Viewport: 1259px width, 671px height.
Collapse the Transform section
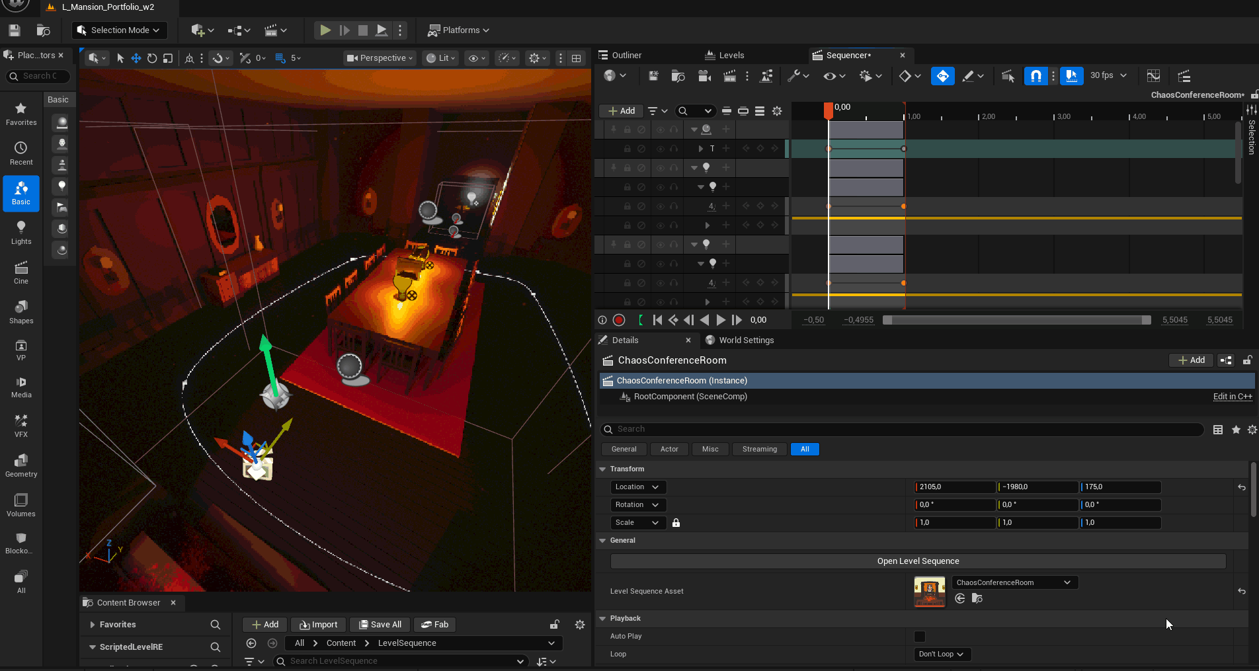tap(602, 469)
